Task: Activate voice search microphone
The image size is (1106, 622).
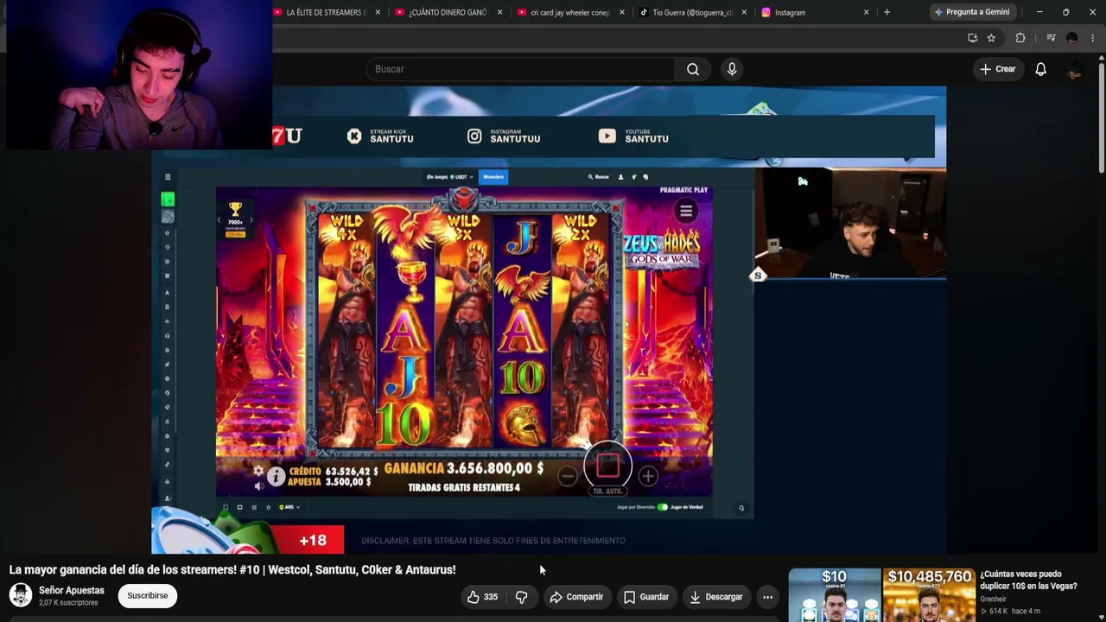Action: pyautogui.click(x=732, y=69)
